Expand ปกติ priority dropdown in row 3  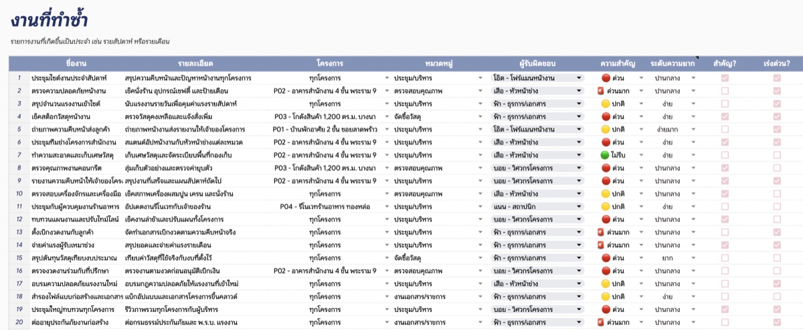click(642, 104)
